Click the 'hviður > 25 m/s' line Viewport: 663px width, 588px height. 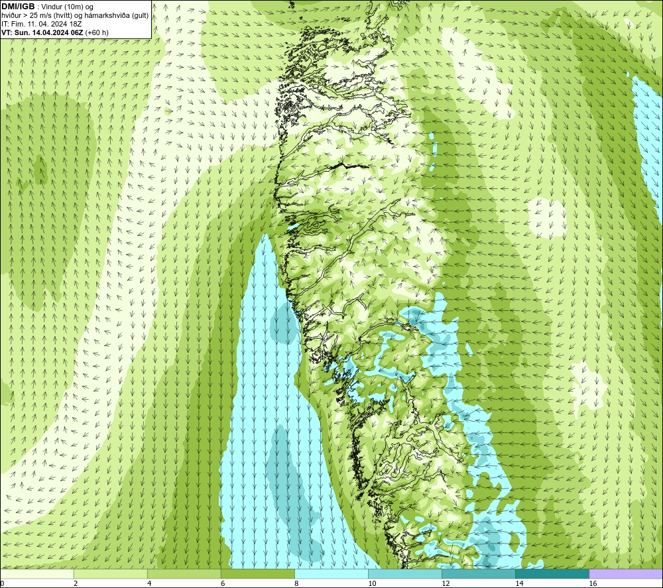click(75, 16)
